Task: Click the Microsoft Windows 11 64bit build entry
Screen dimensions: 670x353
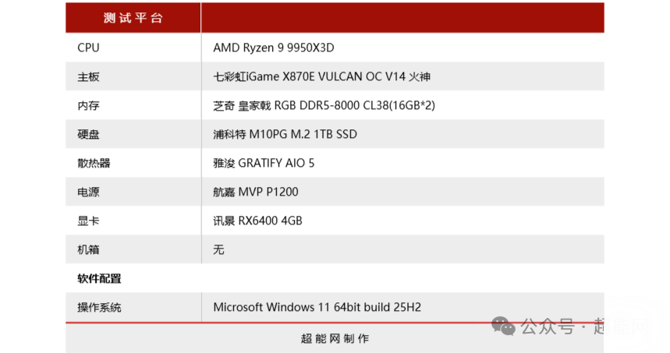Action: point(317,307)
